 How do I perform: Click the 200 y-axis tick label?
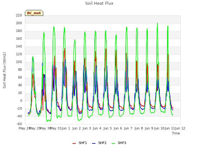(19, 23)
